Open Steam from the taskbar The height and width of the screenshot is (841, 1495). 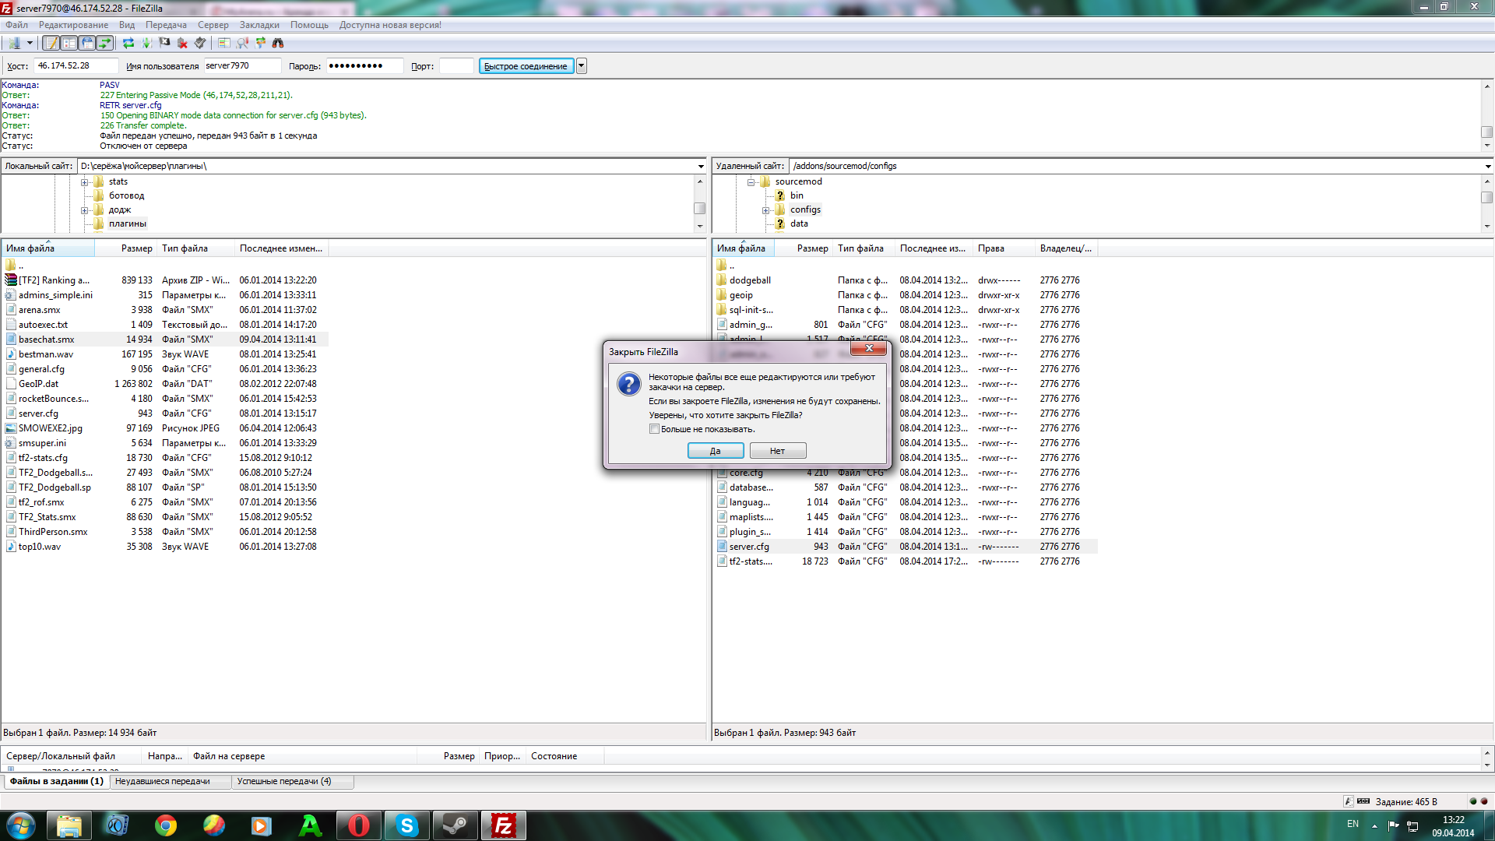coord(456,825)
